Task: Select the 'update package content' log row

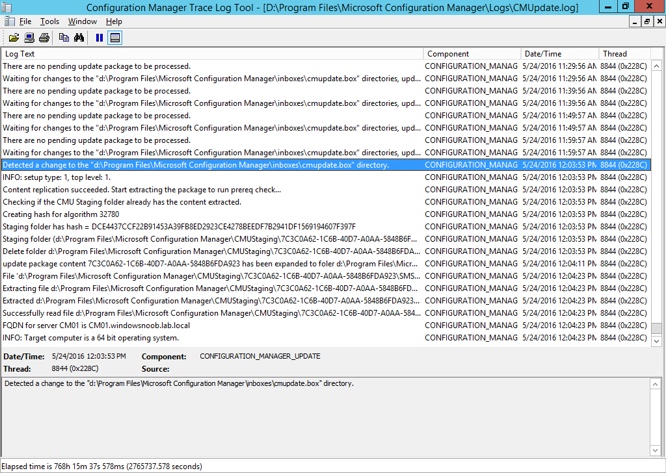Action: click(x=326, y=263)
